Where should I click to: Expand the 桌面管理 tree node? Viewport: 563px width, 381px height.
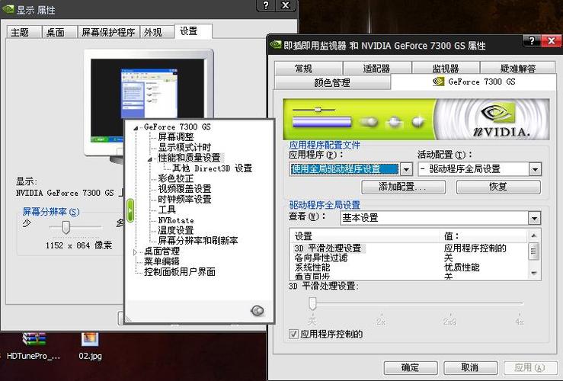[x=135, y=252]
